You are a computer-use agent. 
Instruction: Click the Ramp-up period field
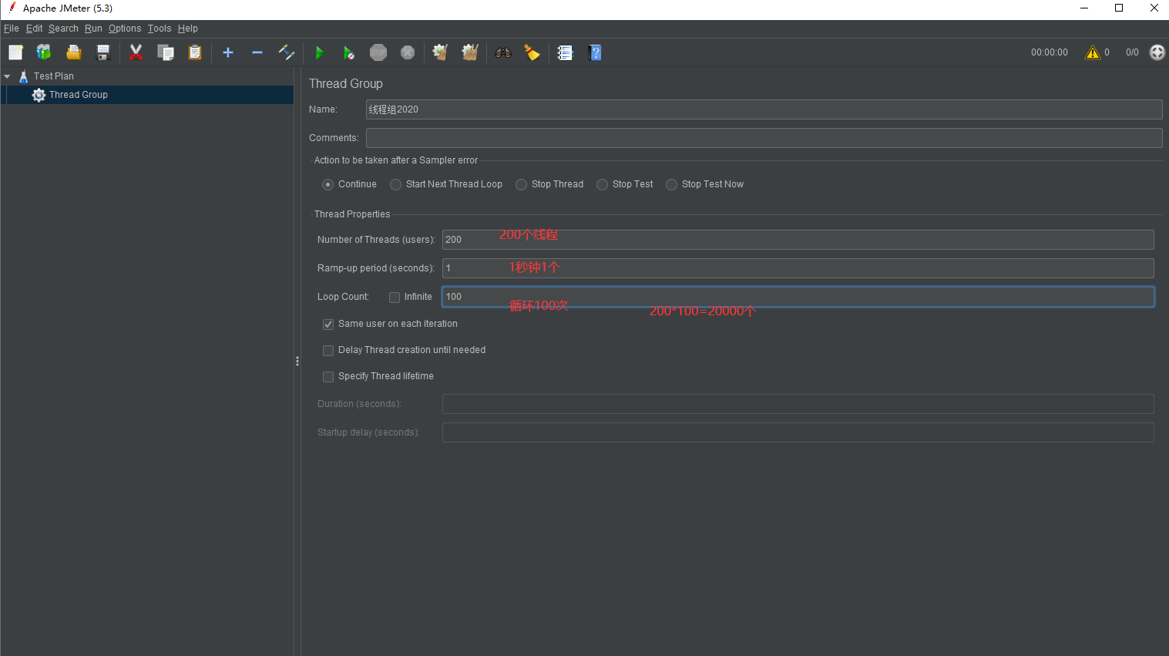[x=798, y=268]
